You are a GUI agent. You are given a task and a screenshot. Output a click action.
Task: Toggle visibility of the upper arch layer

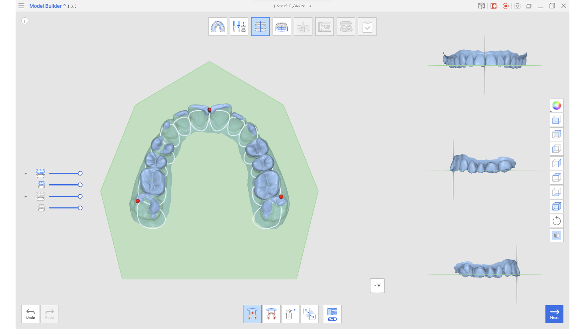coord(41,173)
